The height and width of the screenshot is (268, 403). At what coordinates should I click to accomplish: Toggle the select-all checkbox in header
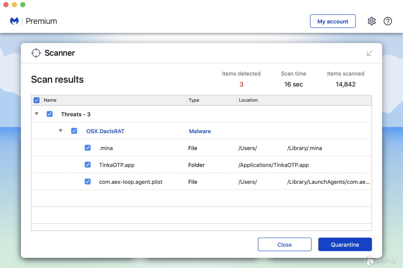36,100
